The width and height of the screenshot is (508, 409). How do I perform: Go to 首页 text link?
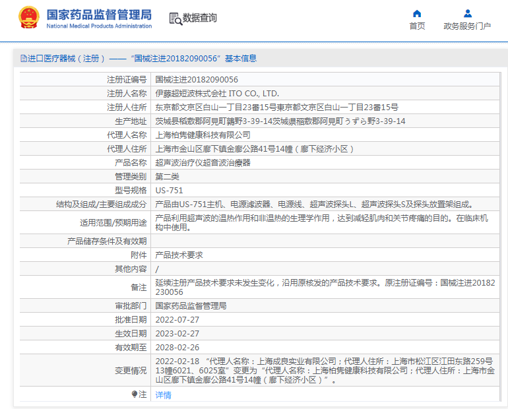pos(417,26)
